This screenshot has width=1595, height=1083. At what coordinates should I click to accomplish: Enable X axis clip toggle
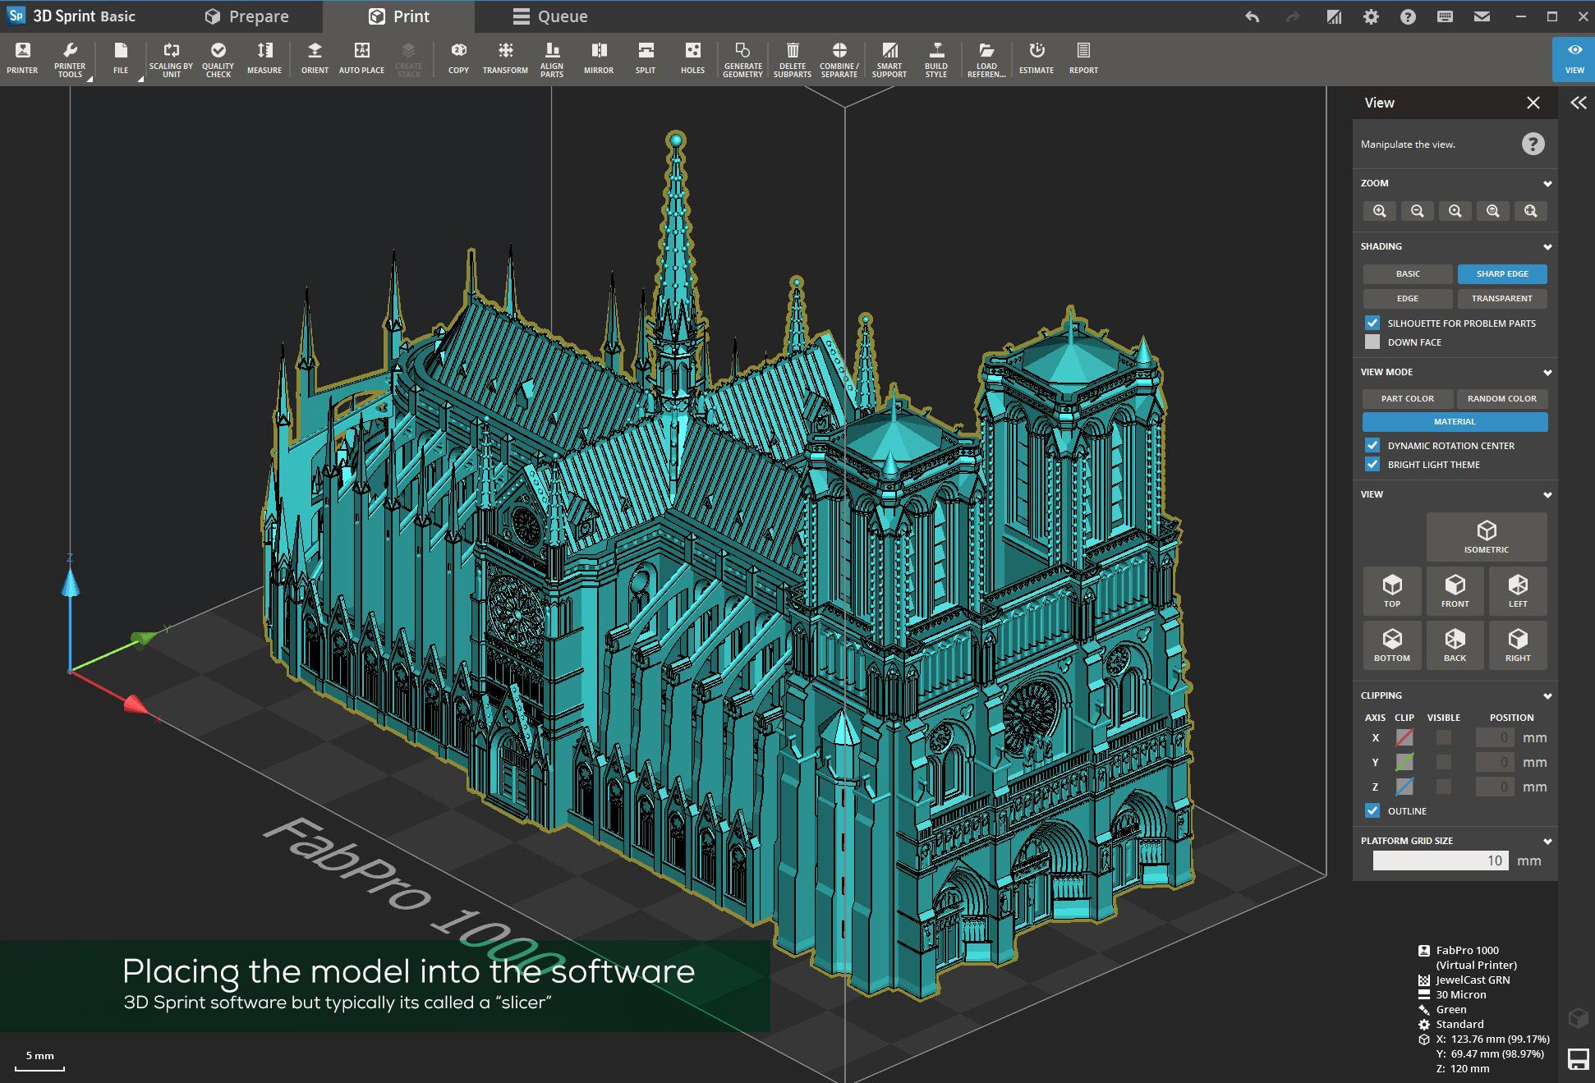(x=1405, y=737)
